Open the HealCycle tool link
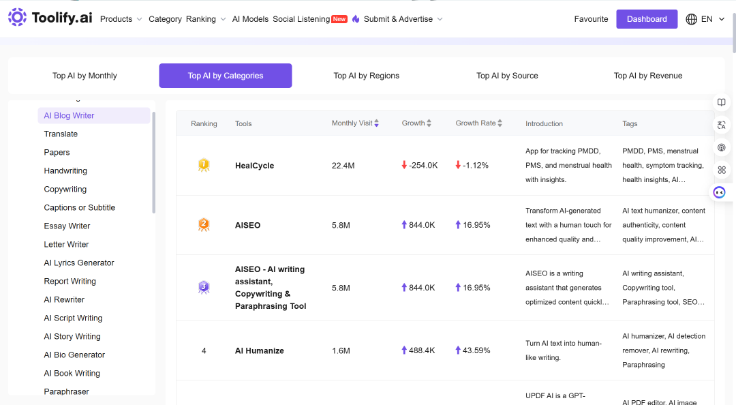736x405 pixels. pos(254,166)
